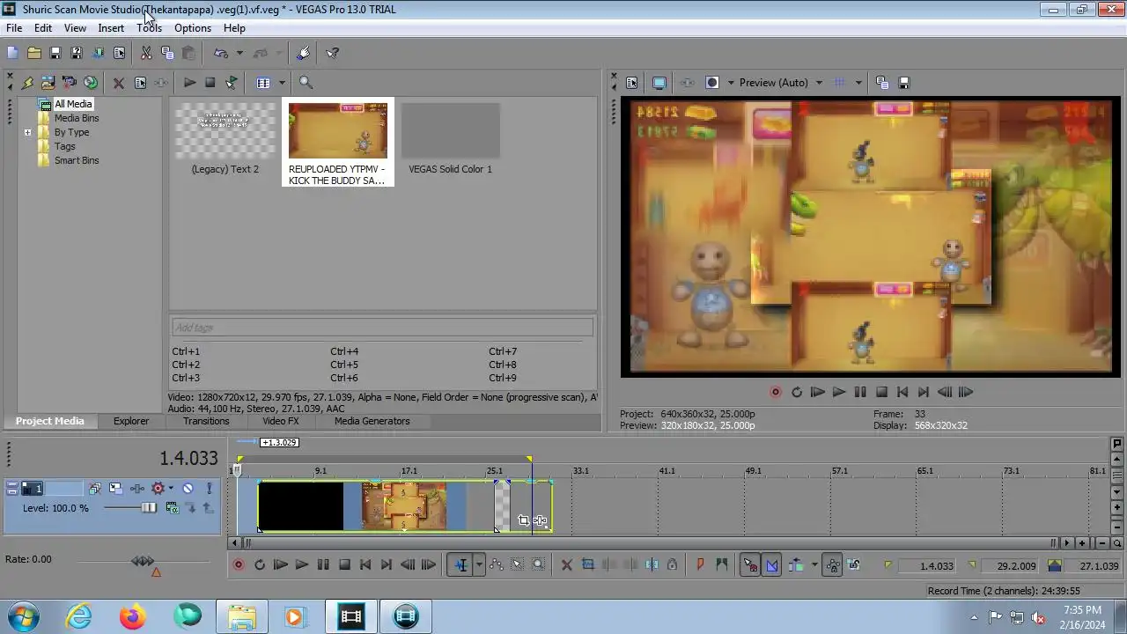
Task: Open the Undo history dropdown arrow
Action: 239,53
